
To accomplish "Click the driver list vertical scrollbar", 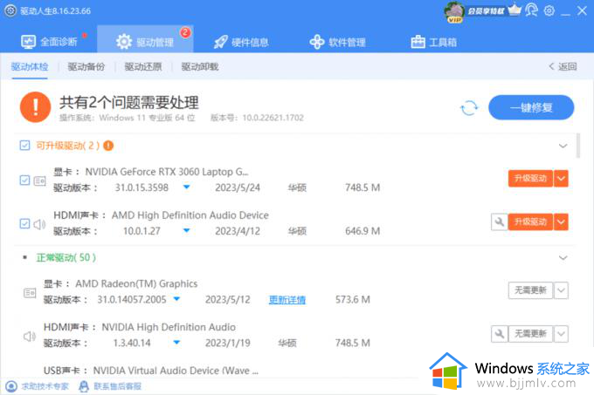I will click(578, 146).
